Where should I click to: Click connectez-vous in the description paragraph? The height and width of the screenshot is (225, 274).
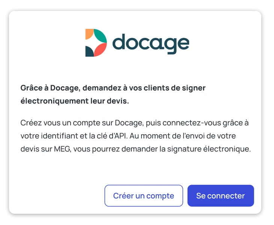point(192,123)
